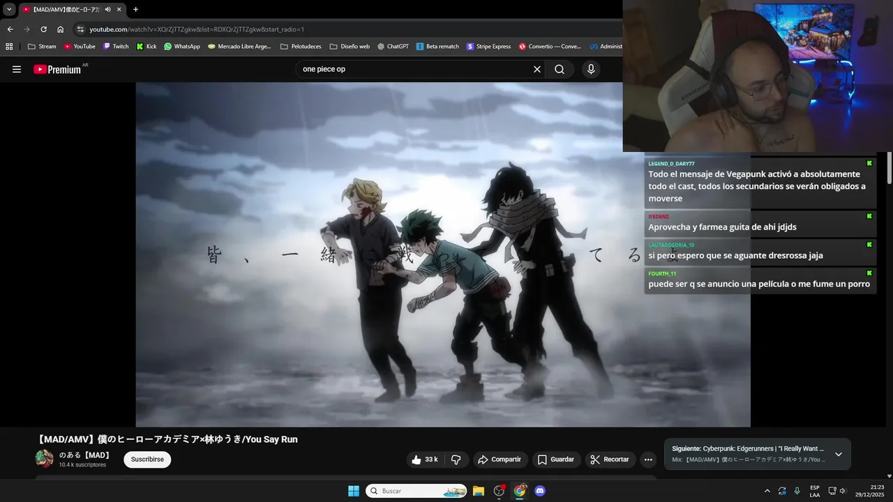
Task: Go to YouTube Premium home logo
Action: tap(57, 69)
